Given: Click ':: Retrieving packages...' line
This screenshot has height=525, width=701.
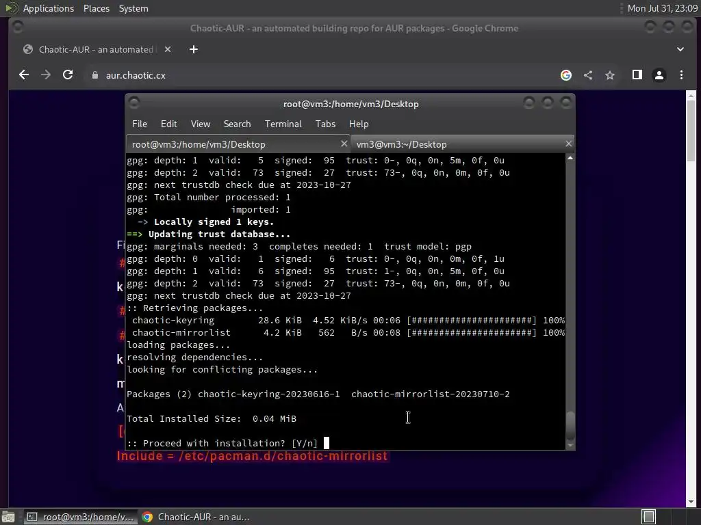Looking at the screenshot, I should (x=195, y=308).
